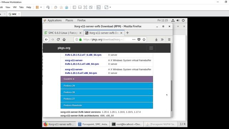Open the Xvfb-1.20.1-5.2.el7_6.x86_64.rpm link
The width and height of the screenshot is (229, 129).
coord(83,55)
